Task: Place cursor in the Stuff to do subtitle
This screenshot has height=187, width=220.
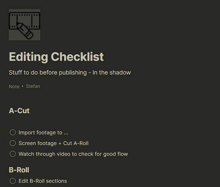Action: pyautogui.click(x=70, y=73)
